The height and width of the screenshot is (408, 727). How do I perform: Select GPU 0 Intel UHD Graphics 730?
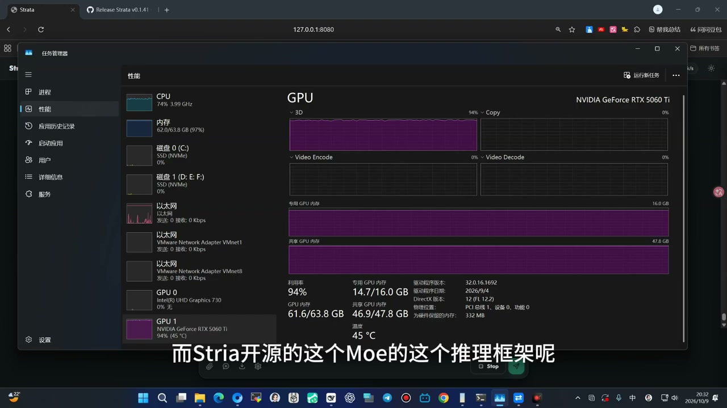pos(199,300)
